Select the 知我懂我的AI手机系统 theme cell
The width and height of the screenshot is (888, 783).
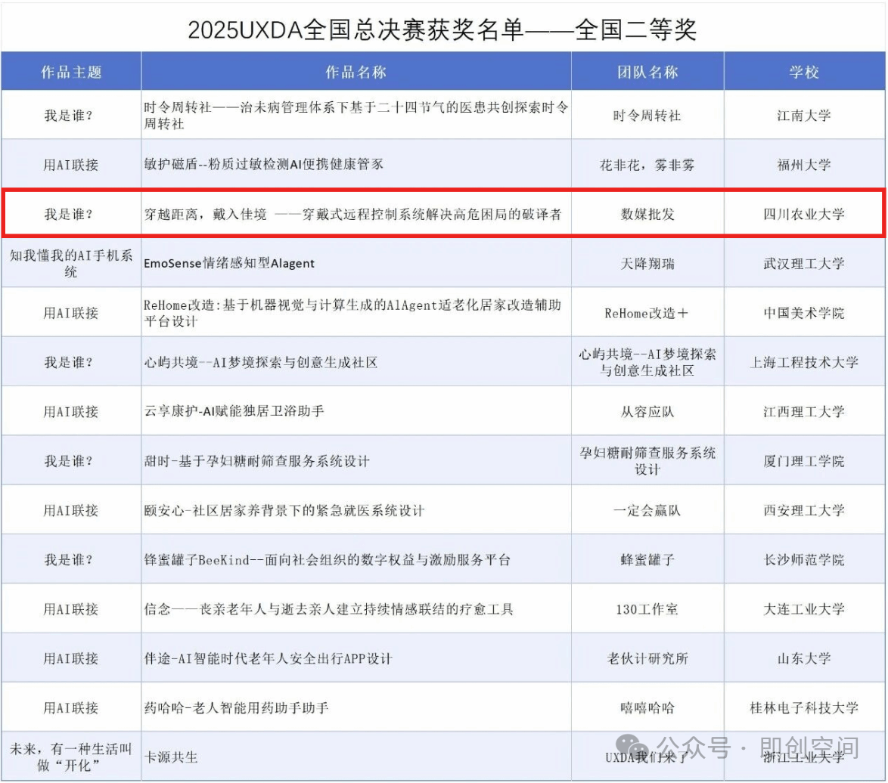[x=71, y=263]
